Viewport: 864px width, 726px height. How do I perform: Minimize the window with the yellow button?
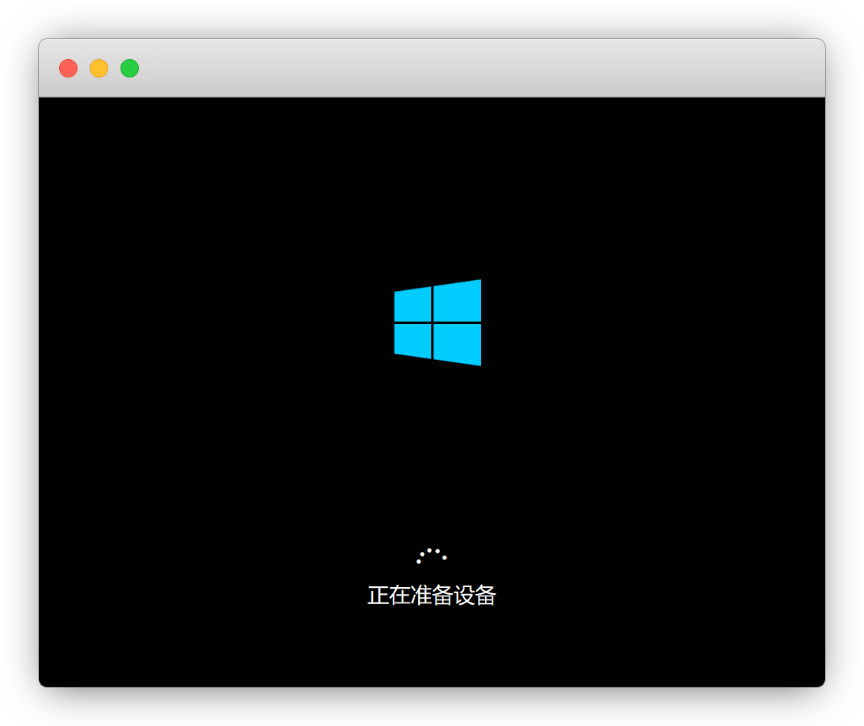[x=99, y=68]
